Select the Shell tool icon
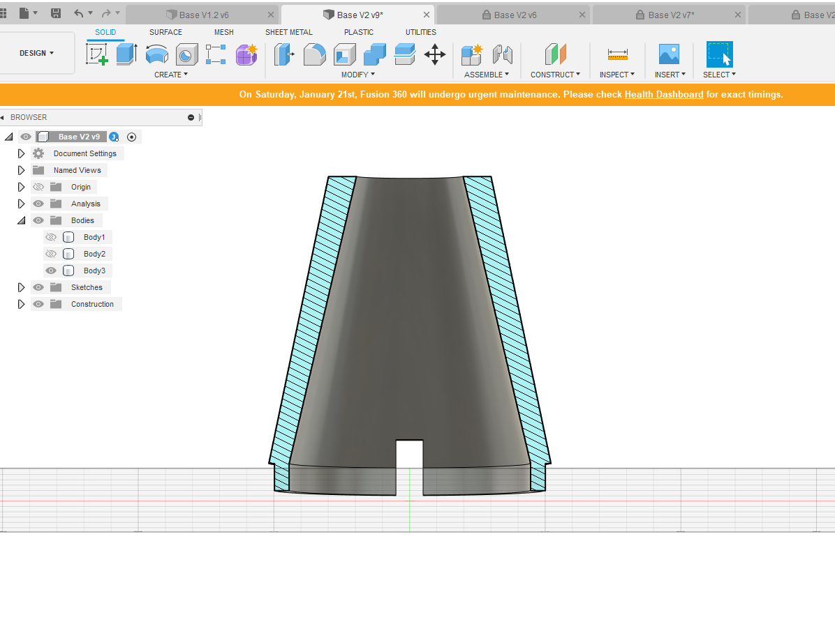835x624 pixels. [x=344, y=54]
